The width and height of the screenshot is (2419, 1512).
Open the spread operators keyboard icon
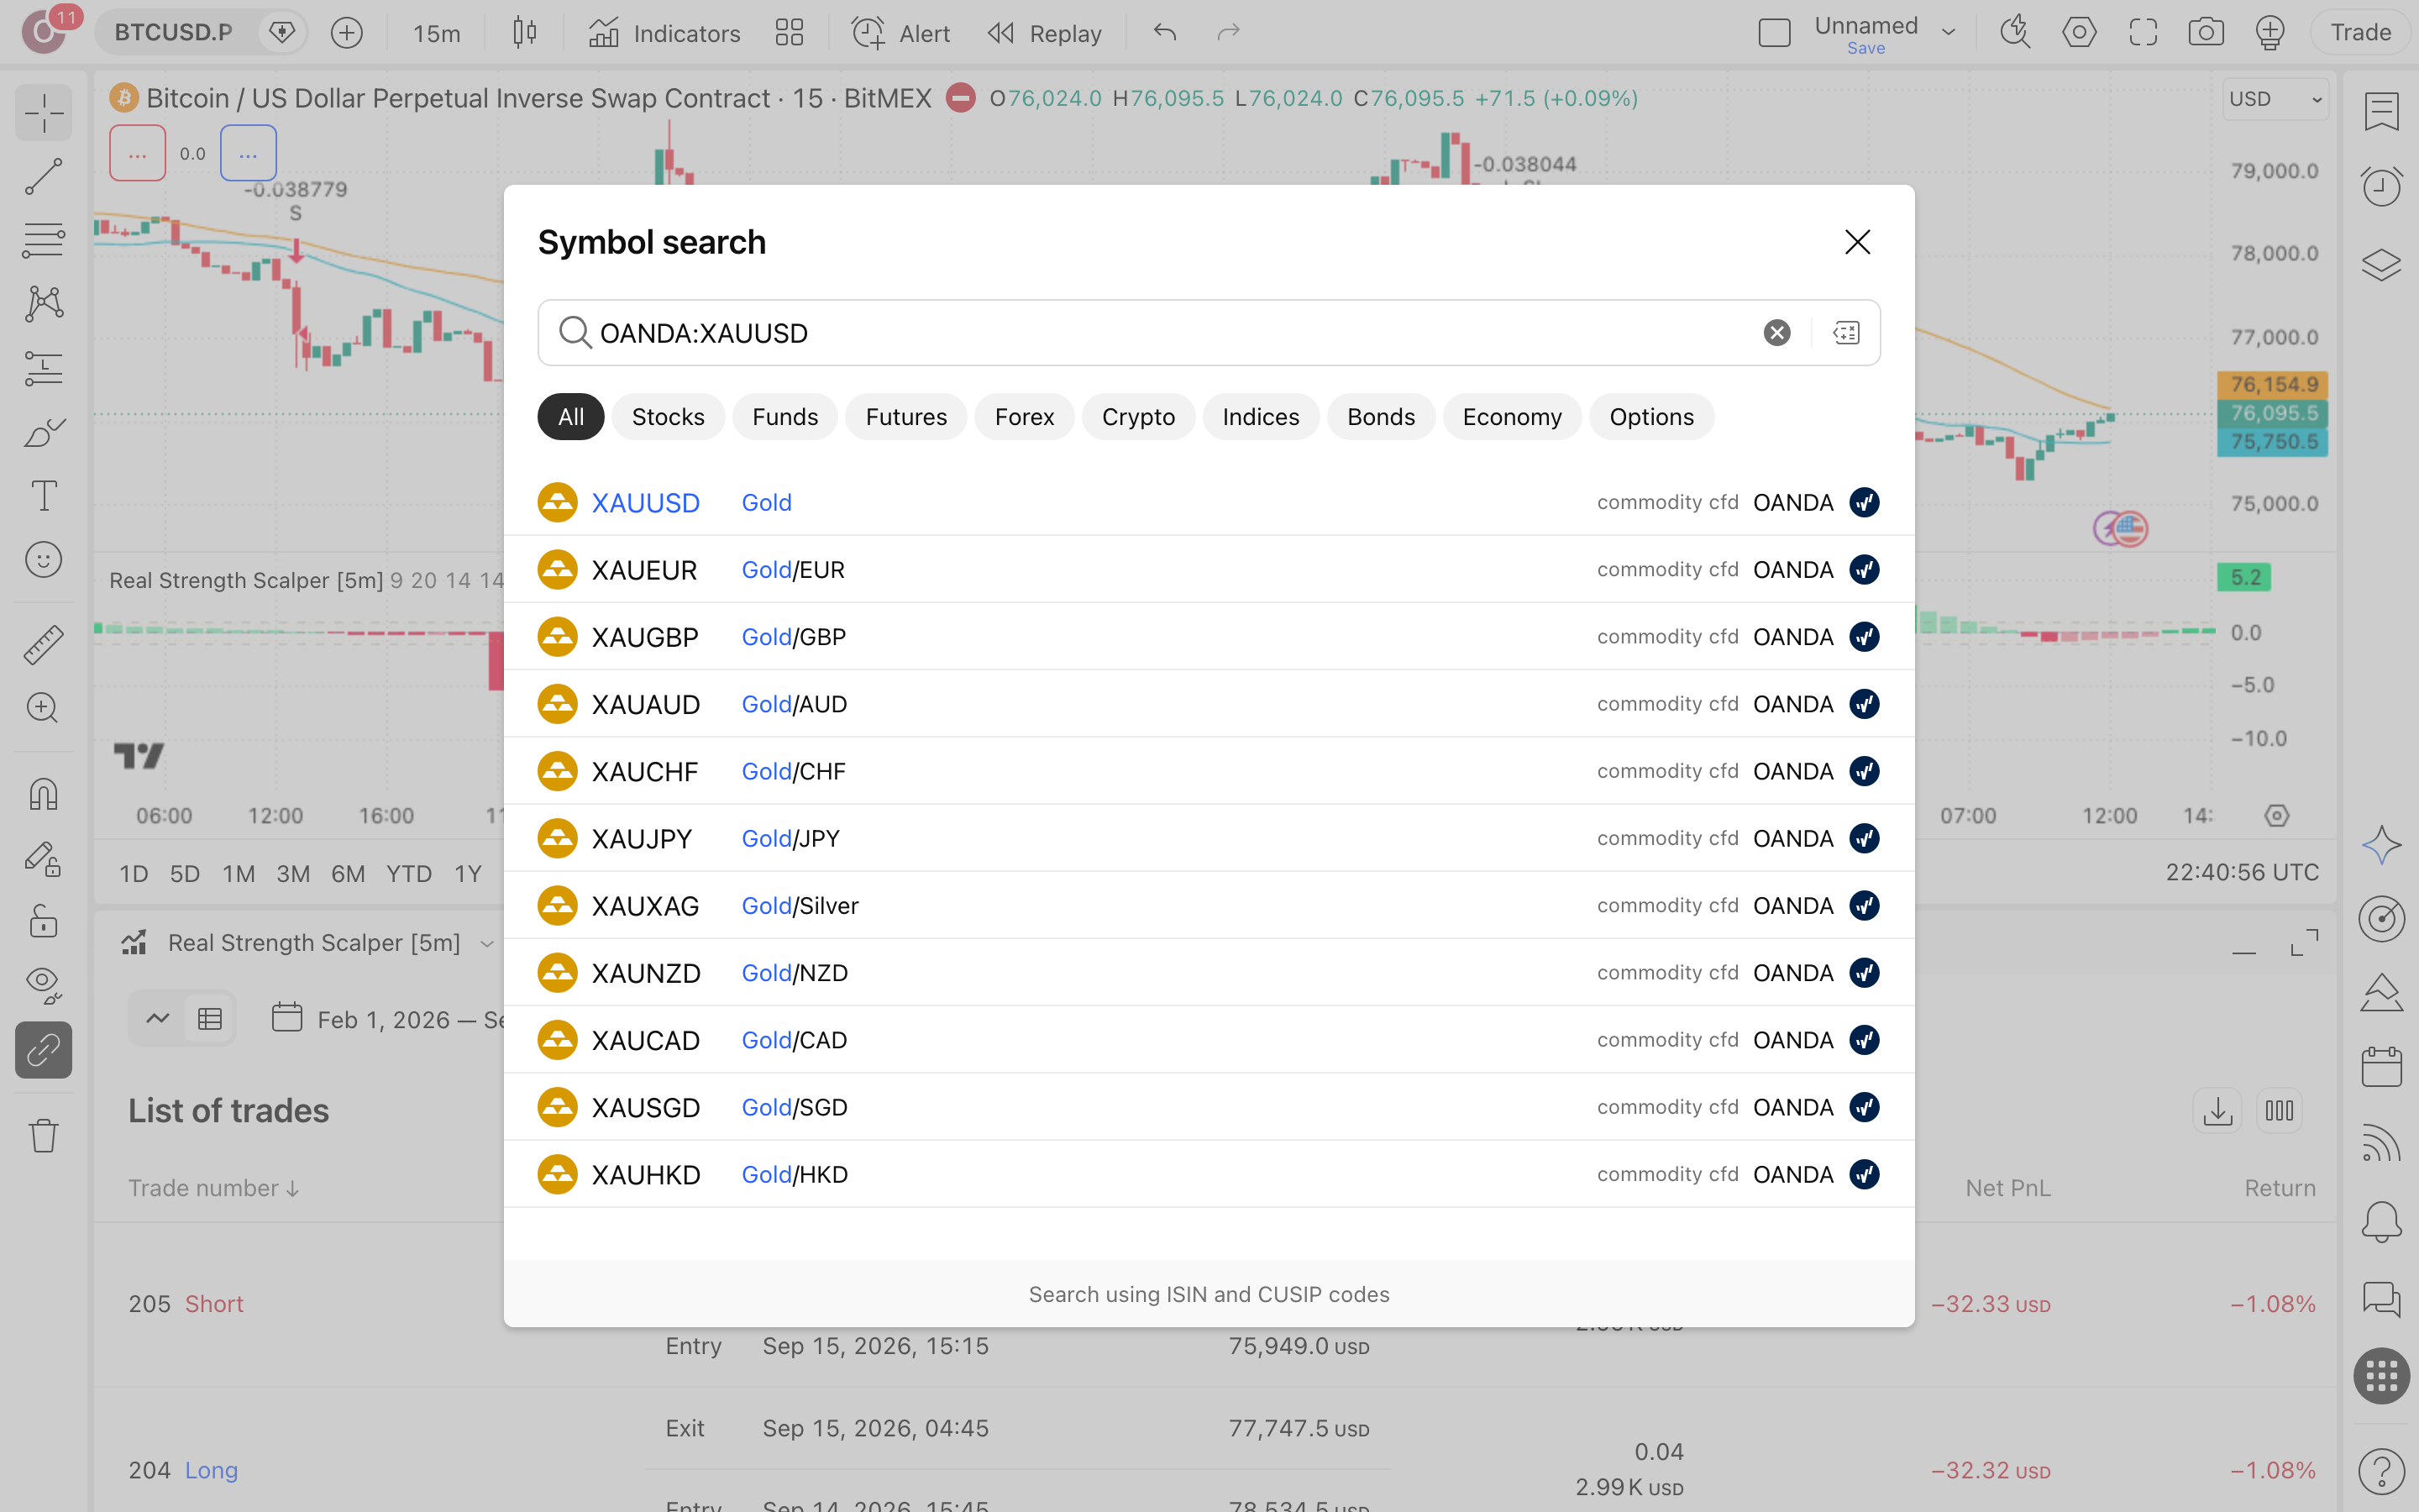pos(1845,333)
